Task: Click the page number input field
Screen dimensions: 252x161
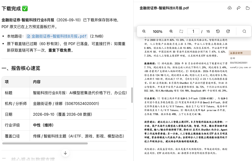Action: [193, 31]
